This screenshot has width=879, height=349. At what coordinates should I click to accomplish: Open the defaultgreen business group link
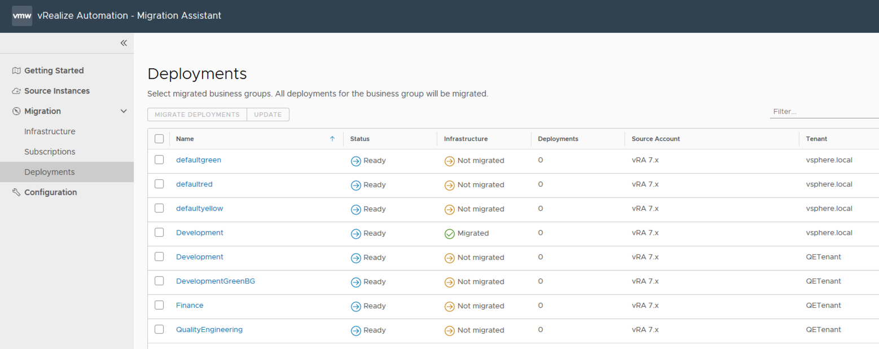pyautogui.click(x=199, y=160)
